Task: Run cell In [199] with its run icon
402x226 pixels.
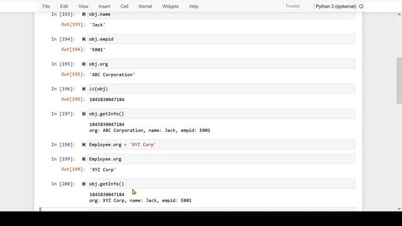Action: (x=84, y=159)
